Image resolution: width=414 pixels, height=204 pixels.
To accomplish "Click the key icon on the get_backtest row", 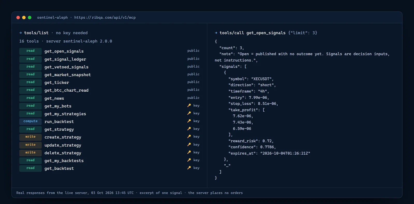I will (189, 168).
